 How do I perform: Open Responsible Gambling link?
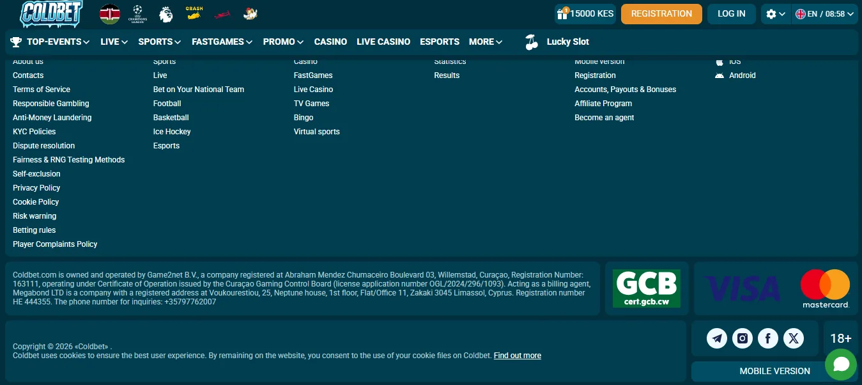(51, 104)
